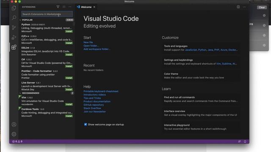This screenshot has height=152, width=271.
Task: Select Python extension description text
Action: point(47,28)
